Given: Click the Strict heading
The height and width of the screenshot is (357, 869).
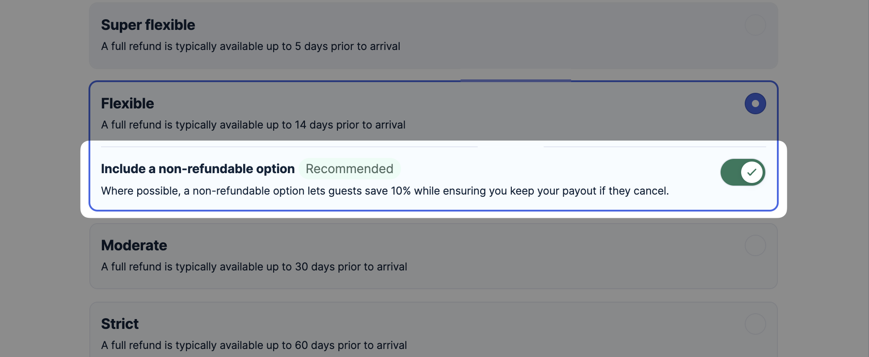Looking at the screenshot, I should click(x=120, y=324).
